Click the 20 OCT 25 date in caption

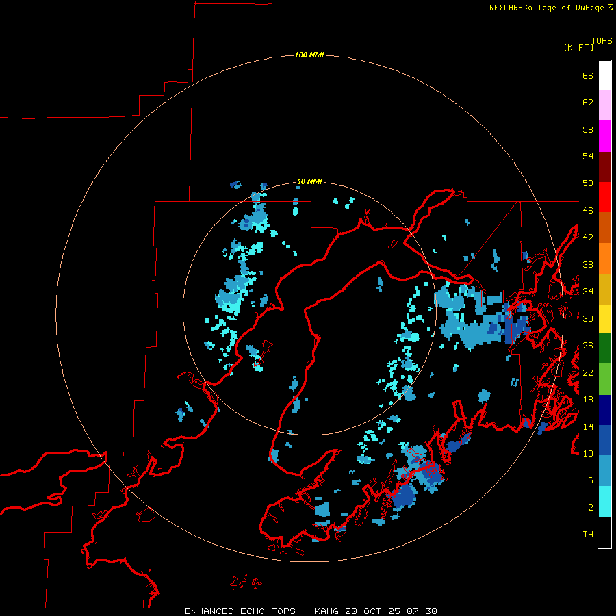point(373,611)
